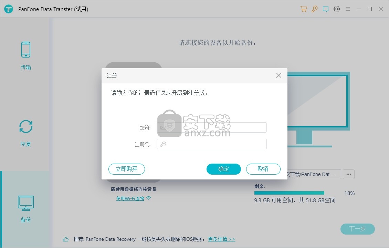Viewport: 389px width, 248px height.
Task: Click the 18% storage usage text
Action: pos(349,193)
